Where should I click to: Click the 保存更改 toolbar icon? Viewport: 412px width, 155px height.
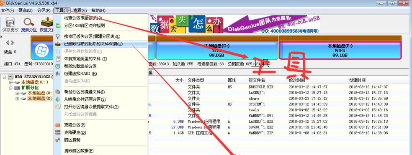(x=10, y=23)
